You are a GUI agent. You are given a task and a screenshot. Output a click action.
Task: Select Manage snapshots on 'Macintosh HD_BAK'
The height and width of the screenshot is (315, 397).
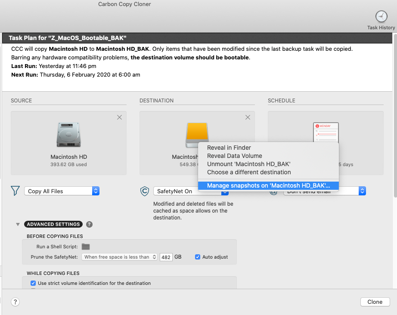click(x=268, y=185)
